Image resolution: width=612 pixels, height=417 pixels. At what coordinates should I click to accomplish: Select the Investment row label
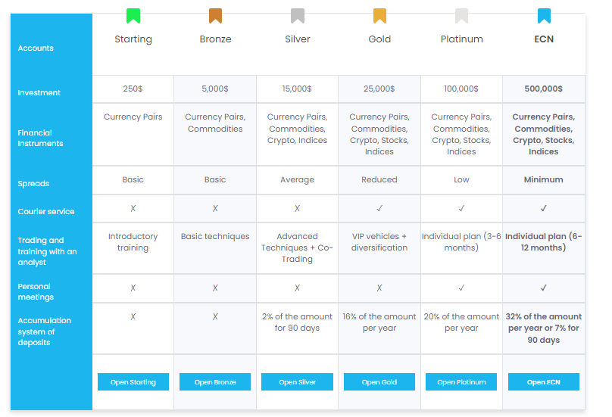click(x=39, y=93)
